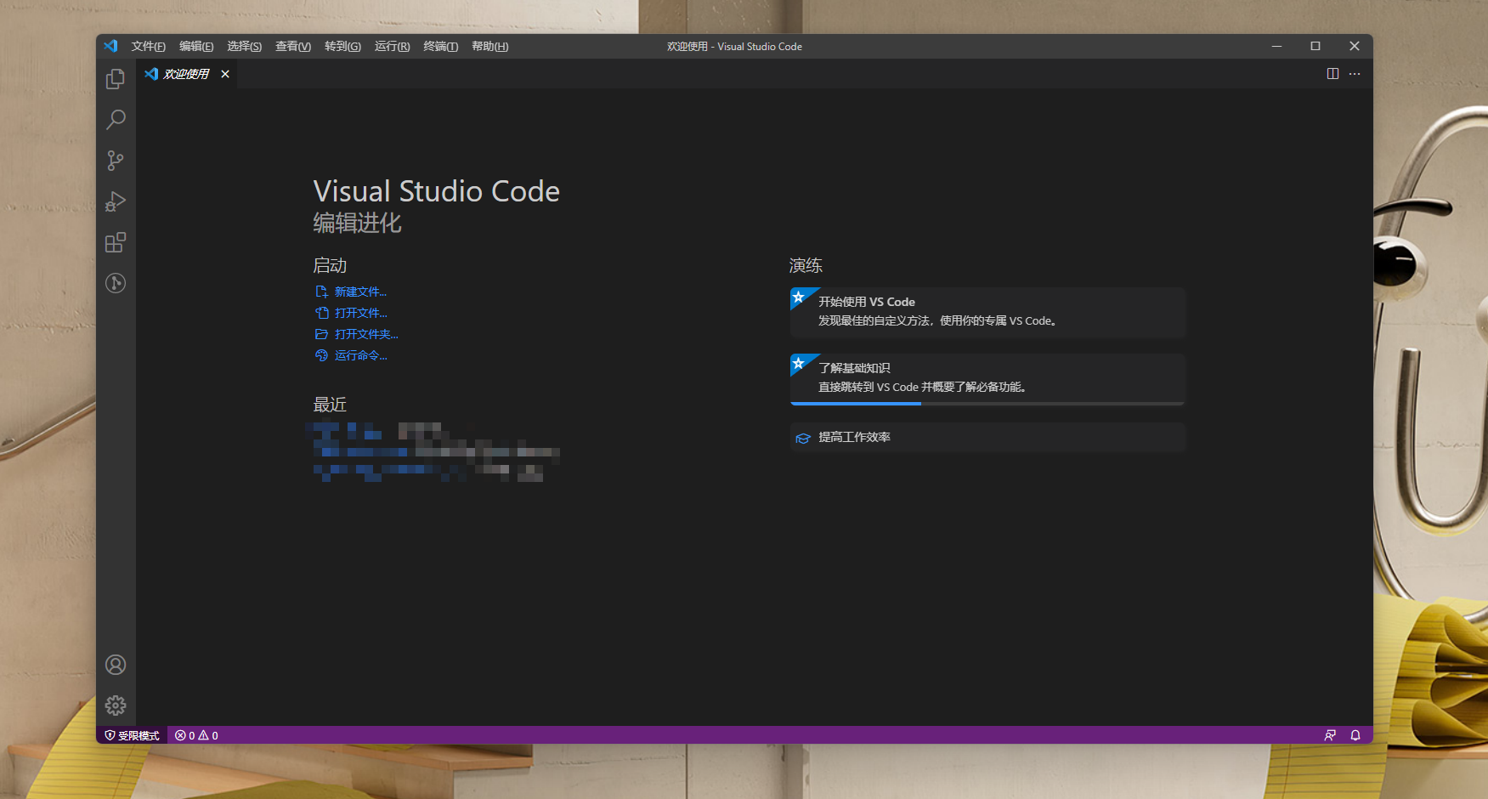1488x799 pixels.
Task: Open 了解基础知识 walkthrough card
Action: pyautogui.click(x=987, y=379)
